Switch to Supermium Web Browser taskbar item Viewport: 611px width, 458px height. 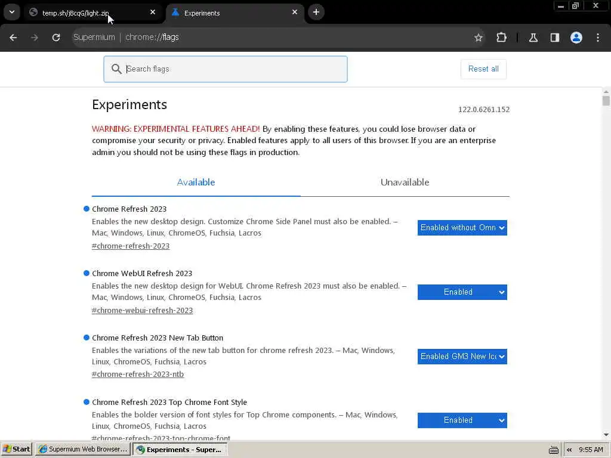83,449
